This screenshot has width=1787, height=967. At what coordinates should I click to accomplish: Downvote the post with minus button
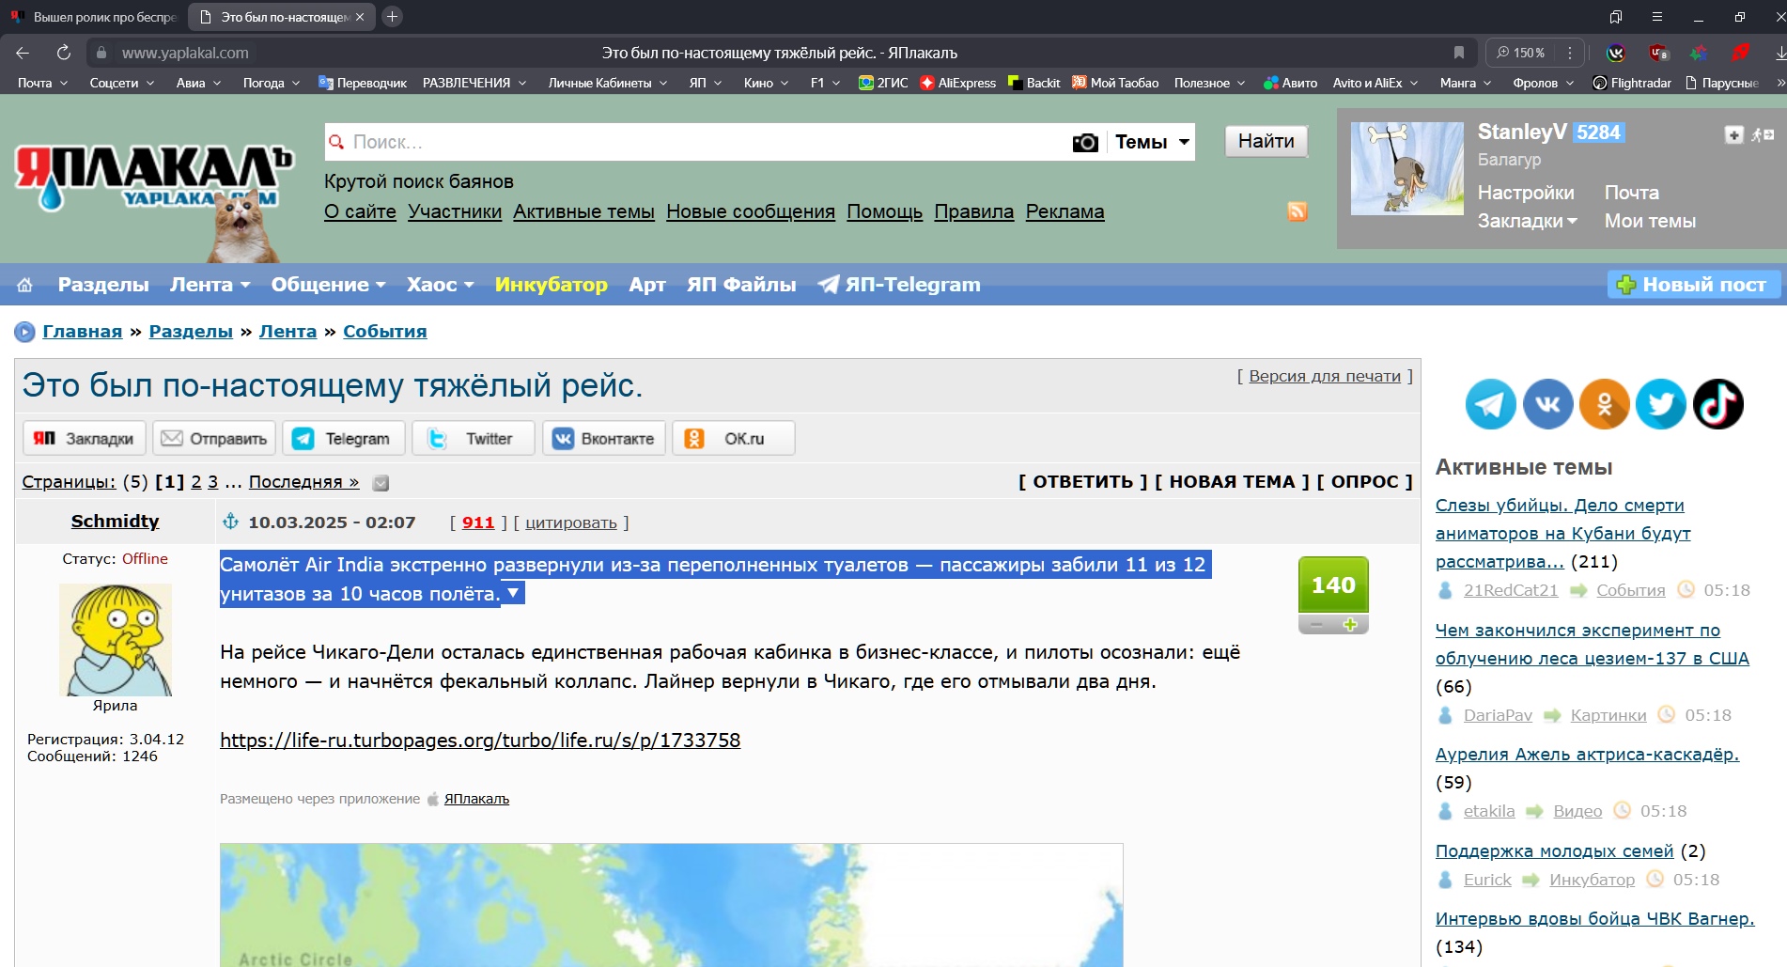point(1316,625)
